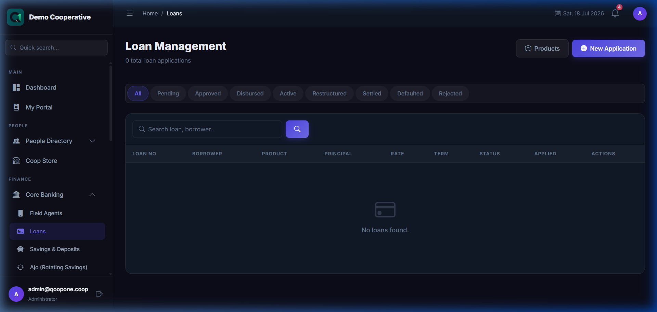This screenshot has width=657, height=312.
Task: Open the notifications bell icon
Action: pos(615,13)
